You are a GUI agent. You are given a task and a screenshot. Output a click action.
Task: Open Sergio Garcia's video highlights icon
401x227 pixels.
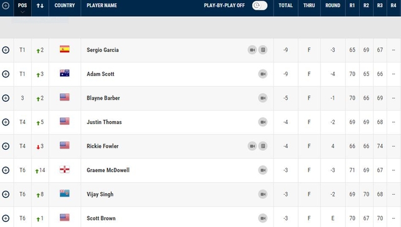(x=252, y=50)
